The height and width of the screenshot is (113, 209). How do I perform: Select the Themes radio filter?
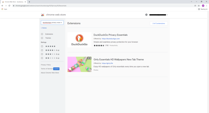click(x=42, y=38)
